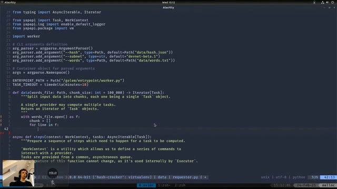This screenshot has width=337, height=189.
Task: Click the webcam video thumbnail
Action: (18, 173)
